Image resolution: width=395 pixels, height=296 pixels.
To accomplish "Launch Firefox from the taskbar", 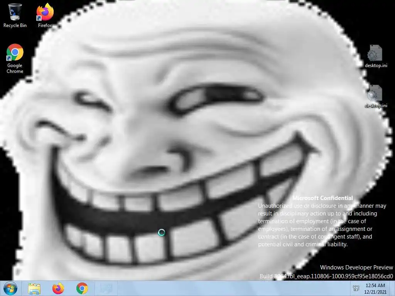I will (58, 288).
